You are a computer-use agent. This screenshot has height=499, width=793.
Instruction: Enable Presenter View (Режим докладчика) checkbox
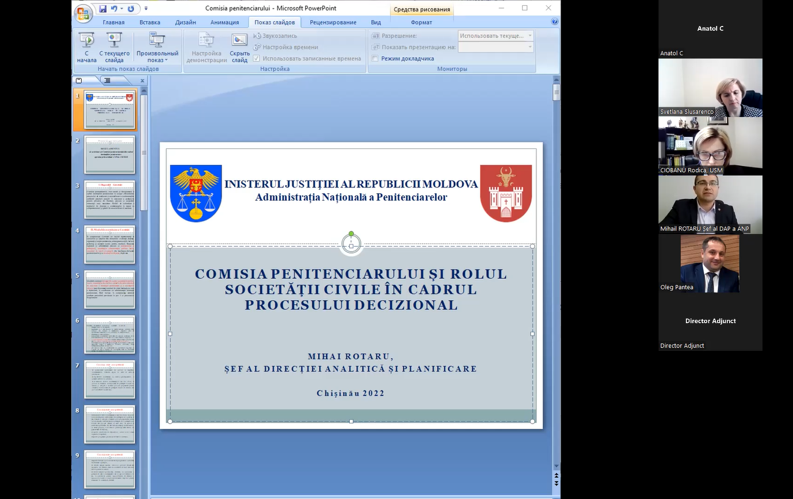[x=375, y=59]
